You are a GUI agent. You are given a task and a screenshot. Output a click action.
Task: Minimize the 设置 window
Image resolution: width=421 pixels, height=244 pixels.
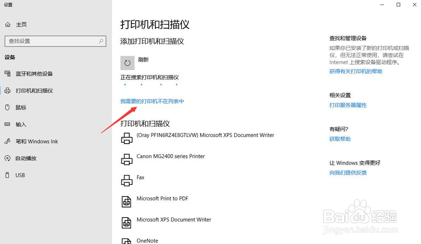click(x=382, y=5)
